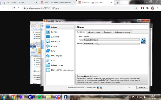Open VirtualBox from the taskbar
Viewport: 161px width, 100px height.
(66, 97)
